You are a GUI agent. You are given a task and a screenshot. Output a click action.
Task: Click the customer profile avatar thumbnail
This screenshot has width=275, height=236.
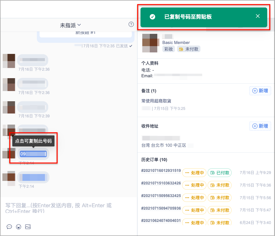point(150,43)
